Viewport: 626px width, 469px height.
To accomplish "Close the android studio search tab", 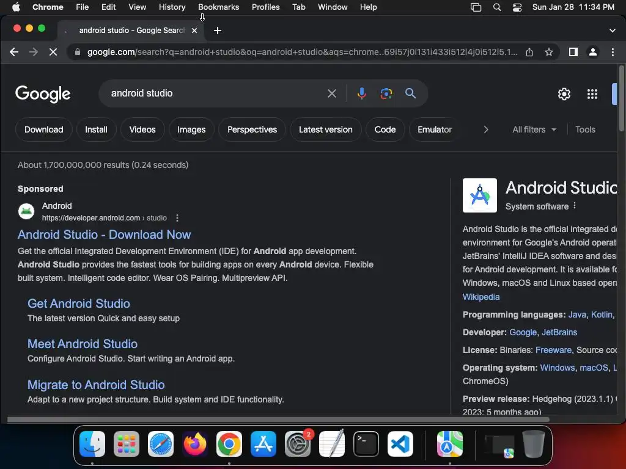I will tap(194, 31).
